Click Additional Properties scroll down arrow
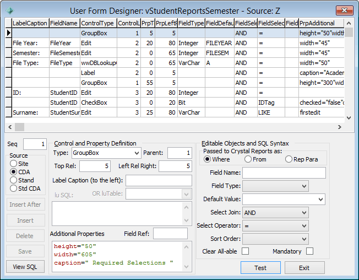This screenshot has height=280, width=359. click(186, 267)
